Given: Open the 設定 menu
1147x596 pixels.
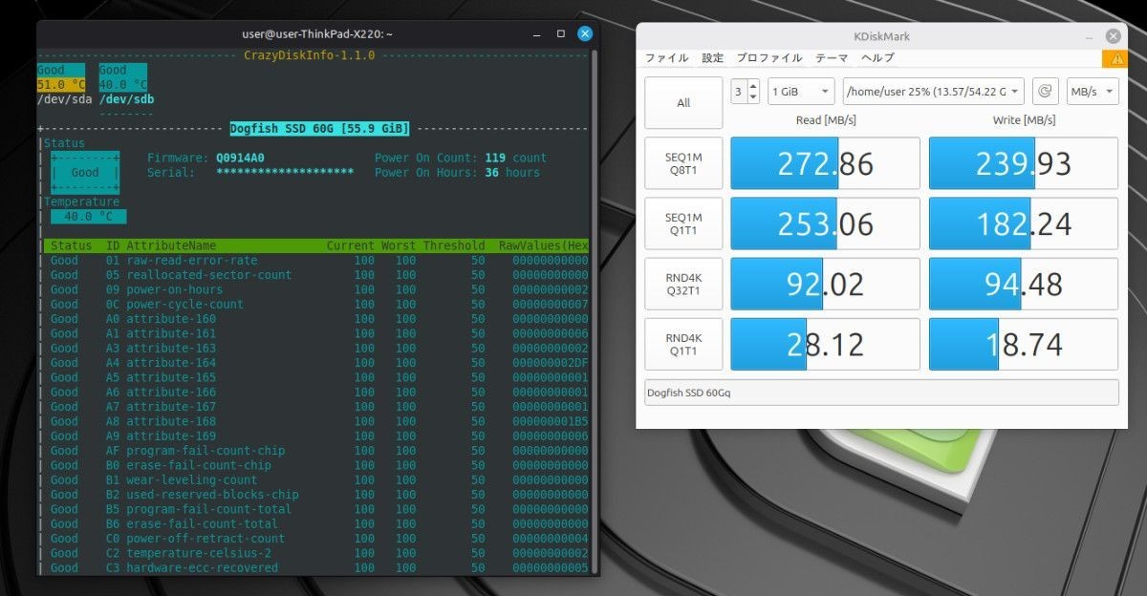Looking at the screenshot, I should [x=713, y=58].
